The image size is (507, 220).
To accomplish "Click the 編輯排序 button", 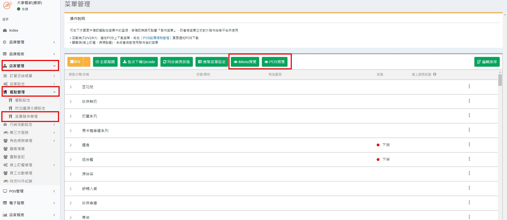I will 487,62.
